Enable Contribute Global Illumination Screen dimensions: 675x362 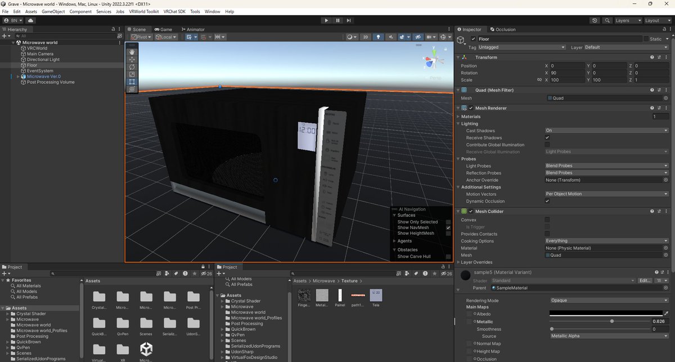547,145
